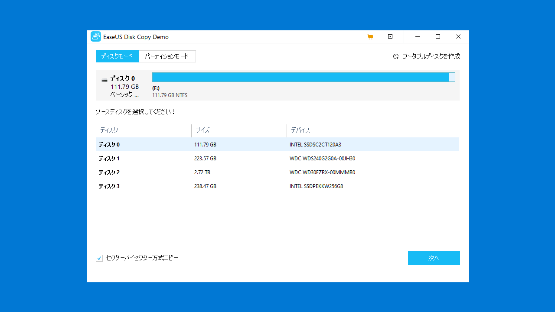Viewport: 555px width, 312px height.
Task: Click the サイズ column header
Action: [239, 130]
